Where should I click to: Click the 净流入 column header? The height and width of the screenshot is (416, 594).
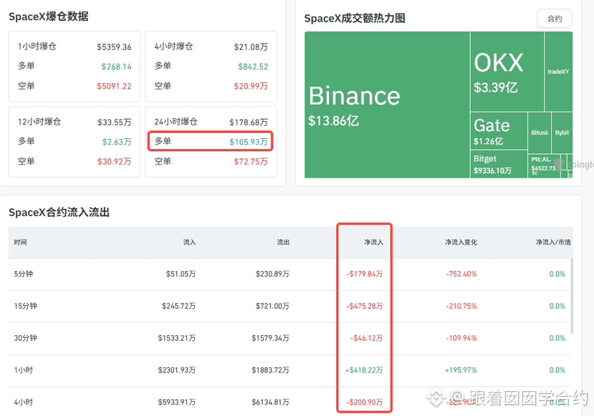[373, 242]
